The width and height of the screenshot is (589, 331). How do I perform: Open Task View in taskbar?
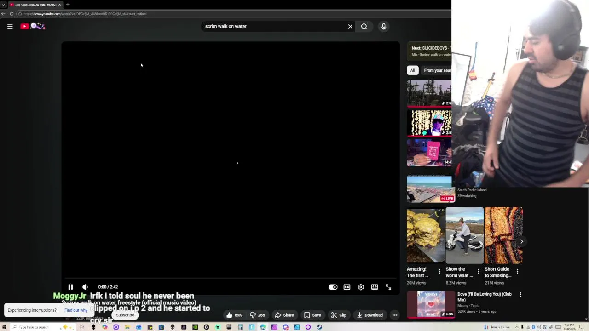pos(81,327)
